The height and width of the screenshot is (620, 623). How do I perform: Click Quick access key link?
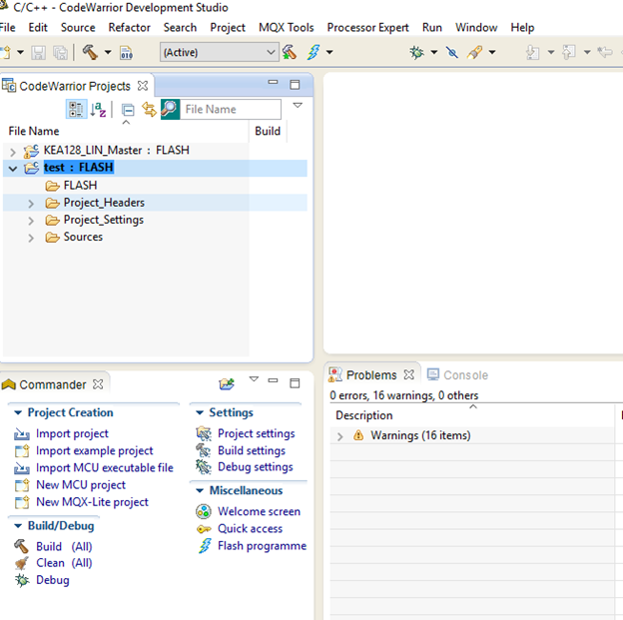(x=250, y=528)
